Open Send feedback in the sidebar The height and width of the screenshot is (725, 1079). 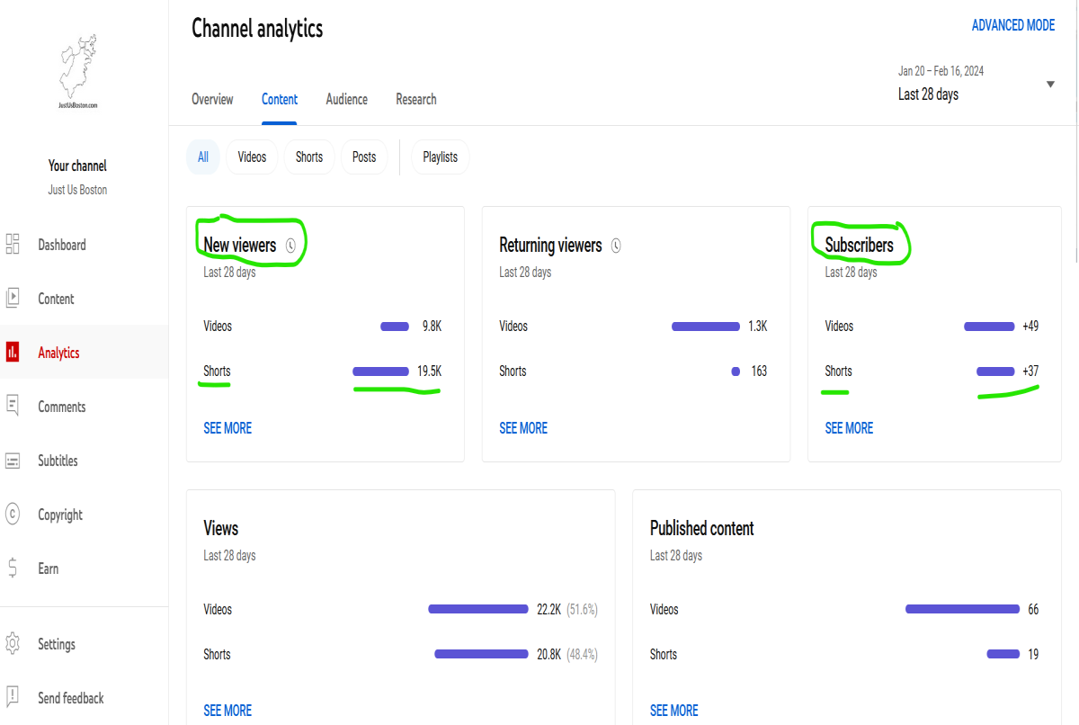click(71, 698)
